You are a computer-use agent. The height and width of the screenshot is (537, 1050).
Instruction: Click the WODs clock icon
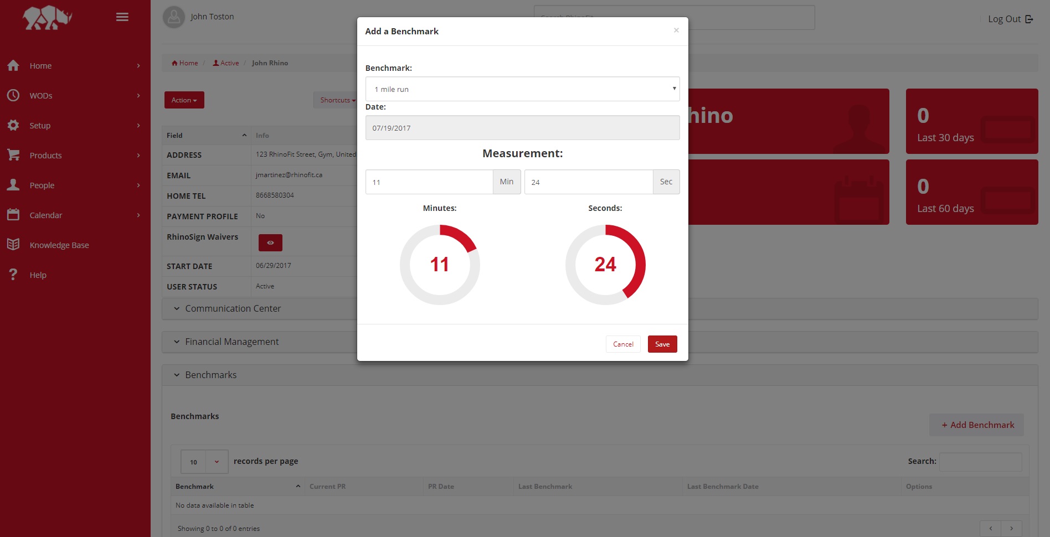(13, 95)
